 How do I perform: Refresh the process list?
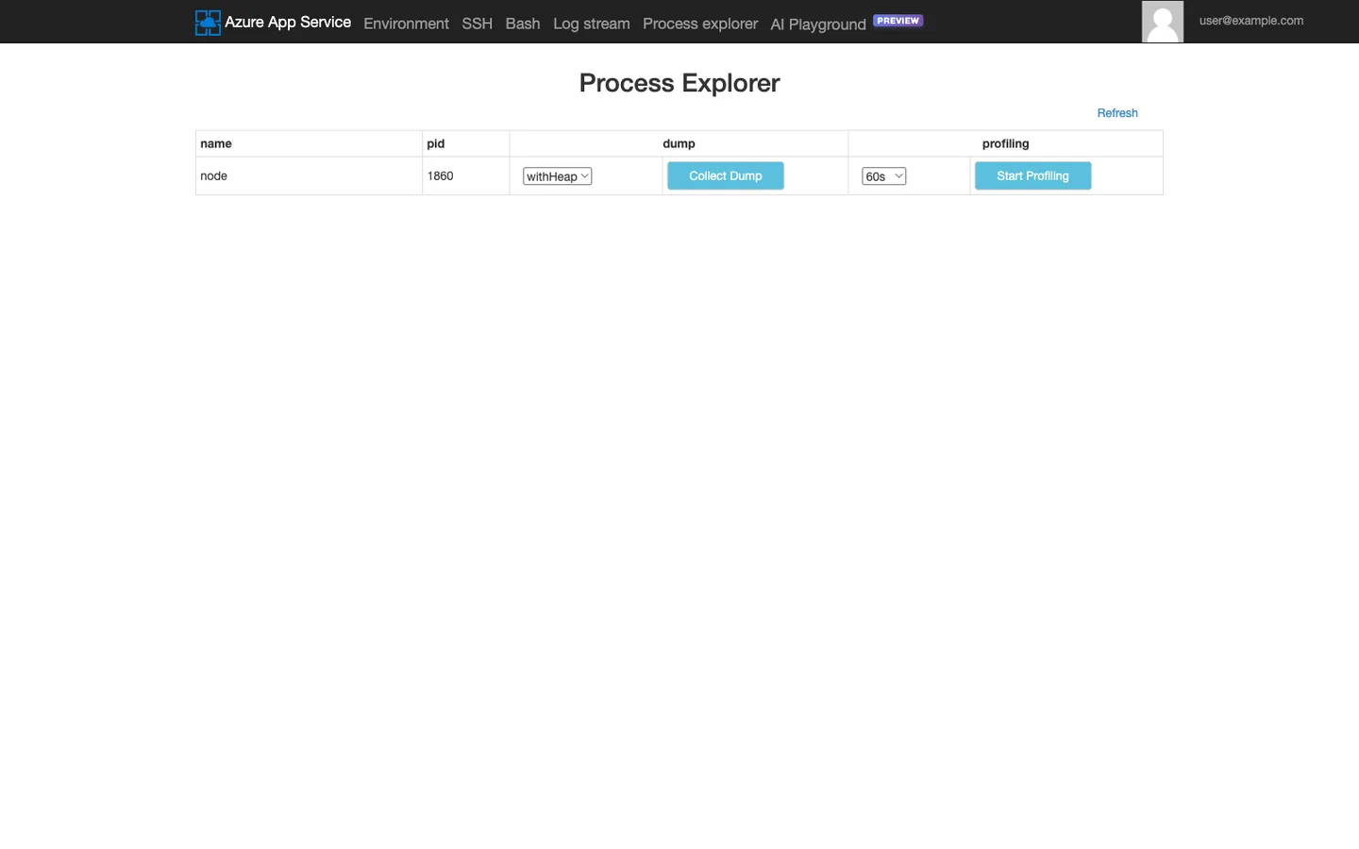click(x=1117, y=113)
